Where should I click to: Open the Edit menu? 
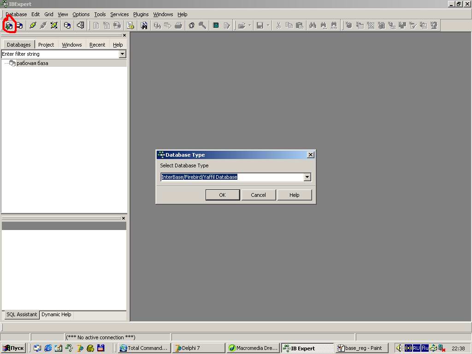[35, 14]
